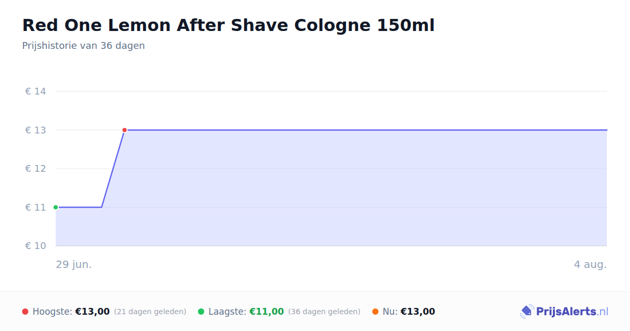This screenshot has height=331, width=630.
Task: Click the Laagste €11,00 price value
Action: pos(267,312)
